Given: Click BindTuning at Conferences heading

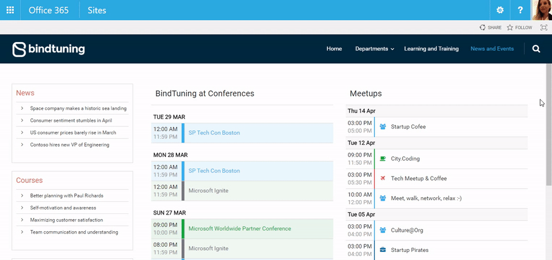Looking at the screenshot, I should pos(205,93).
